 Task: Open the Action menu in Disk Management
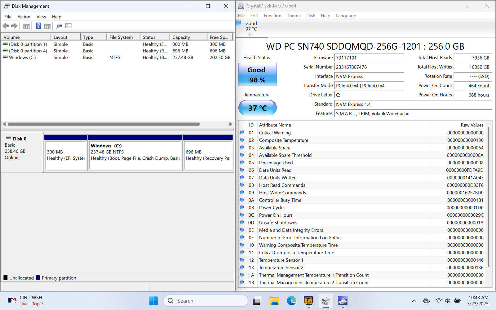click(x=24, y=17)
